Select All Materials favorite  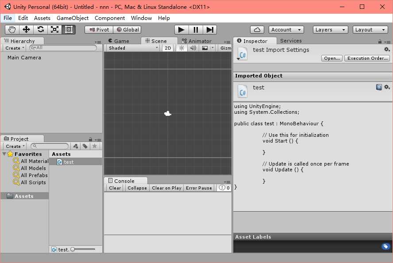[x=31, y=161]
